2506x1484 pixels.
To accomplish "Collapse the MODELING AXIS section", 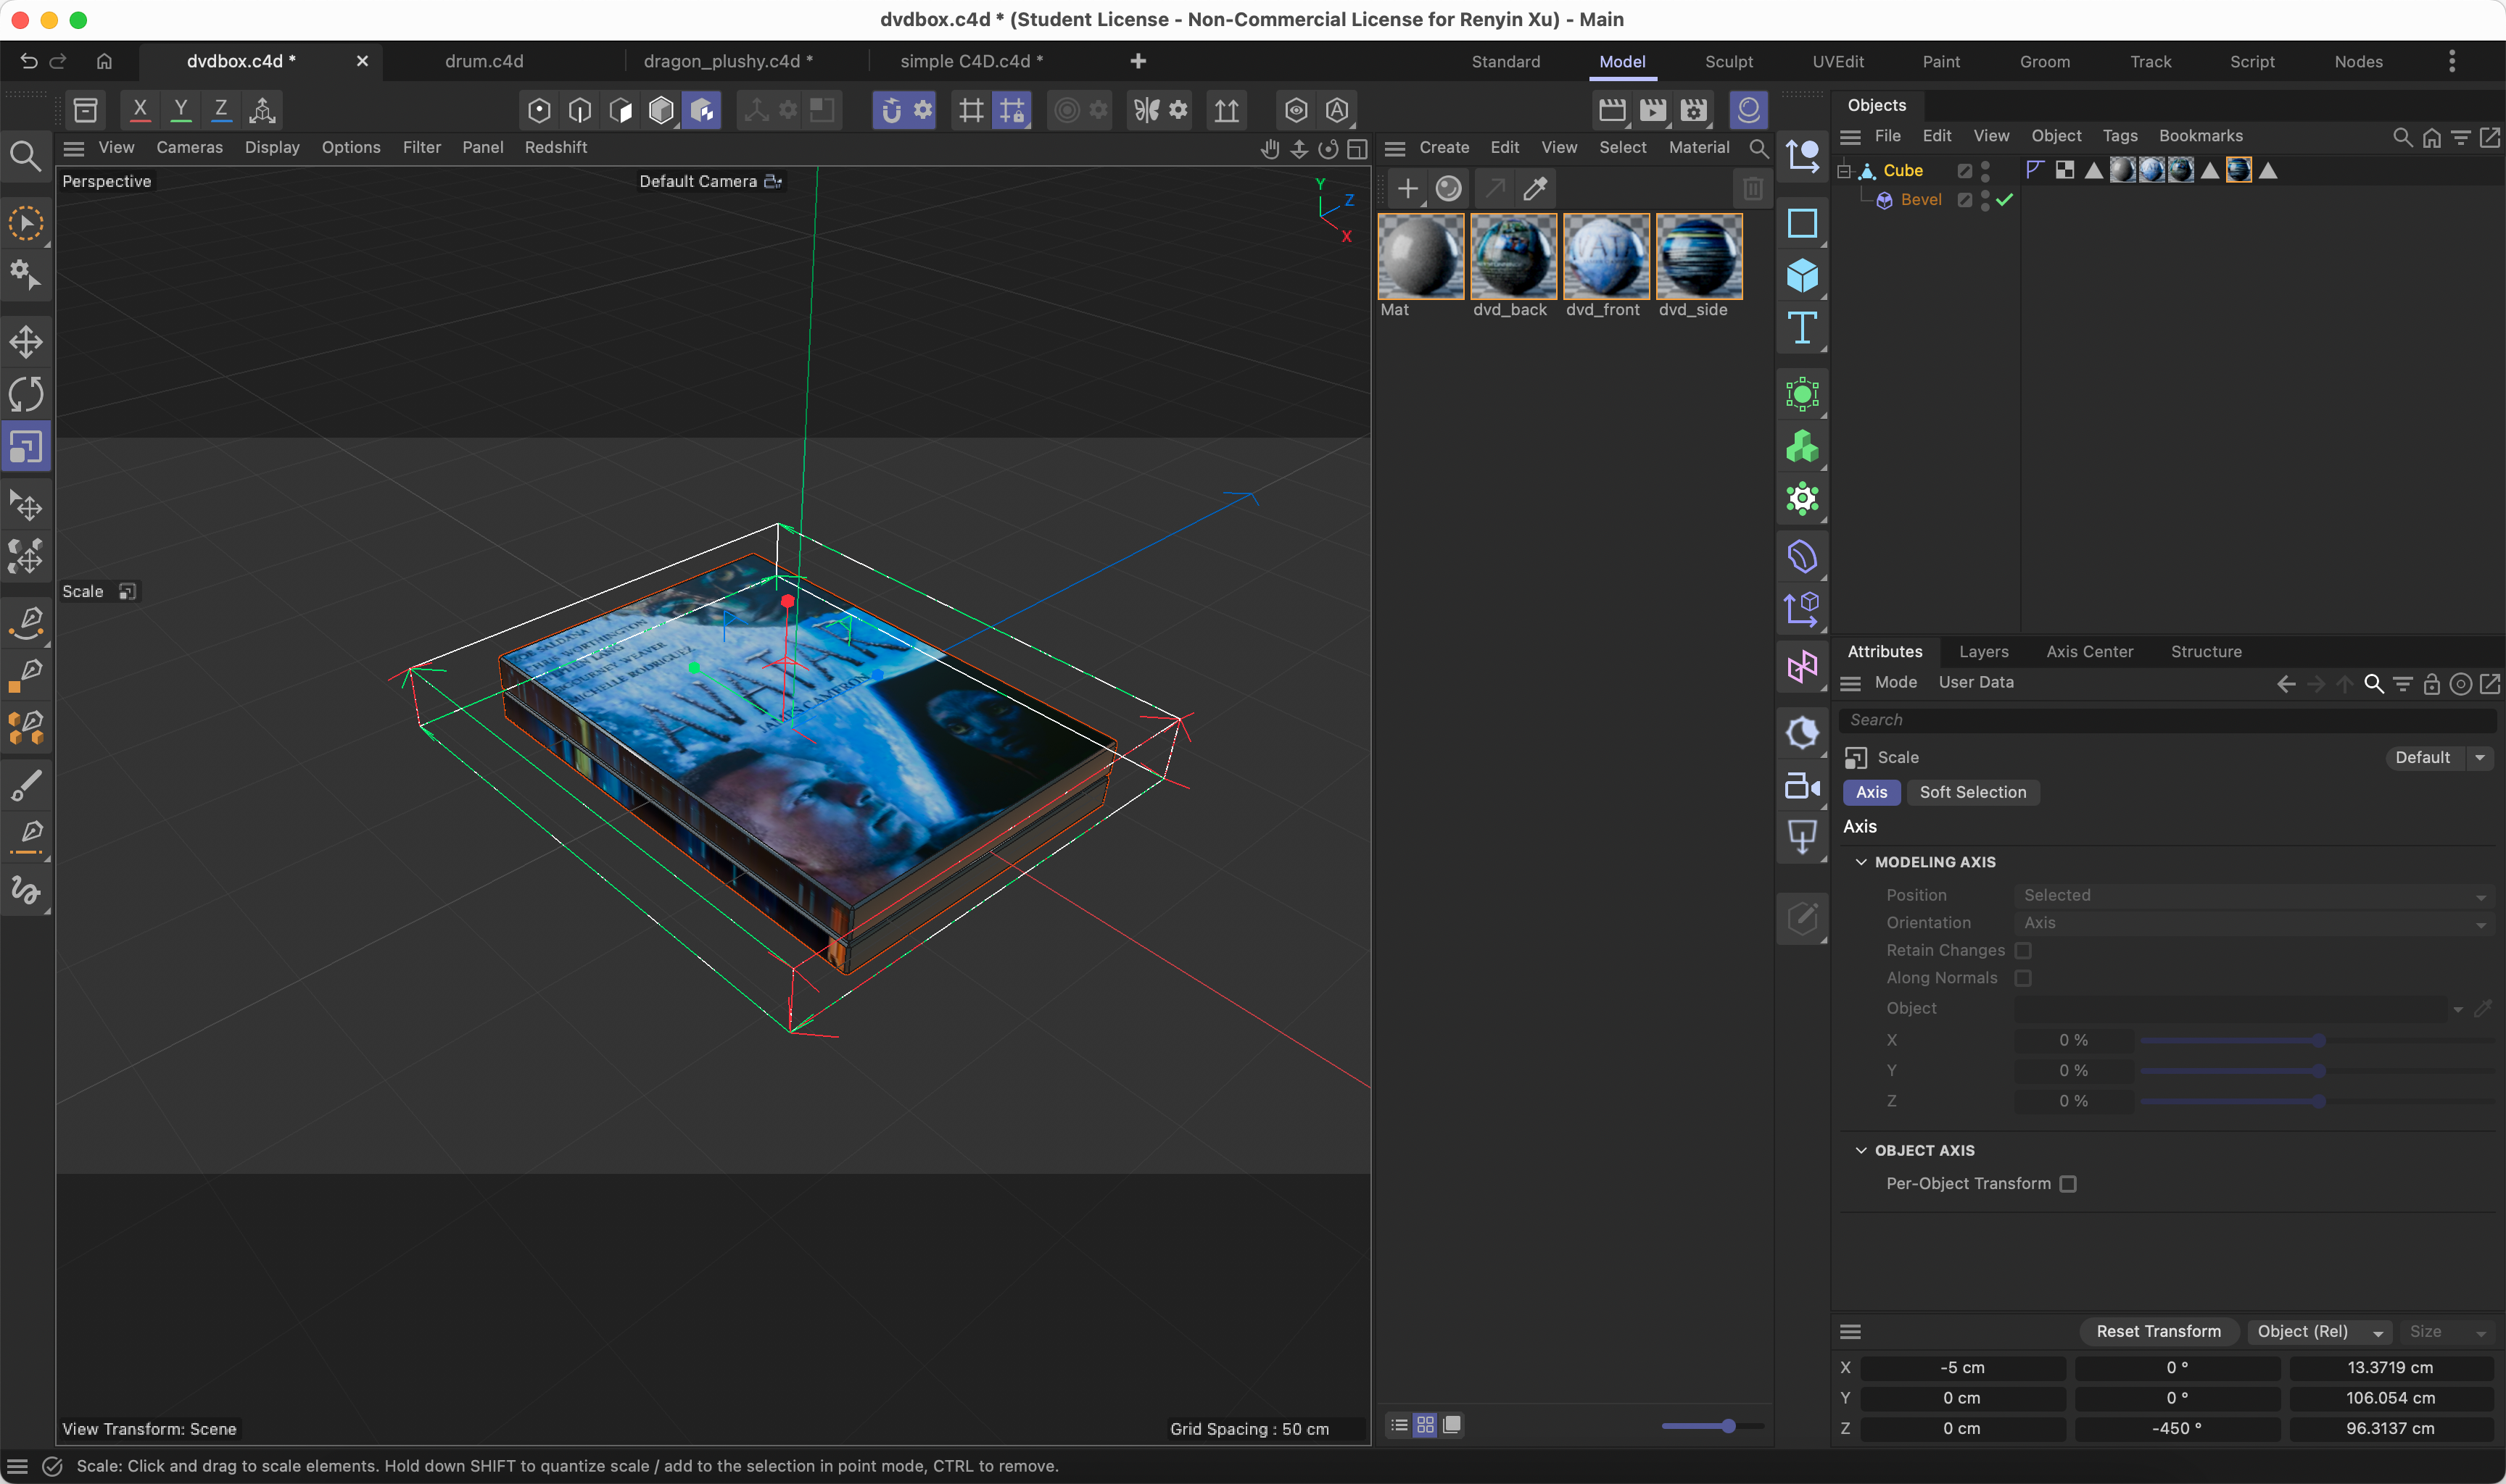I will (x=1863, y=861).
